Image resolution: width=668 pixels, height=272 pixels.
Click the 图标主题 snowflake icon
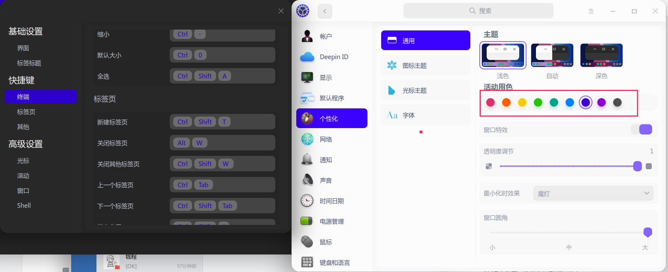coord(392,66)
